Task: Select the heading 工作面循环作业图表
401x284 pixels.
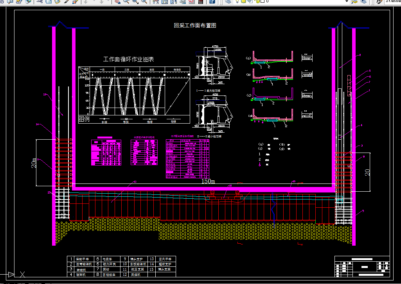Action: click(x=128, y=59)
